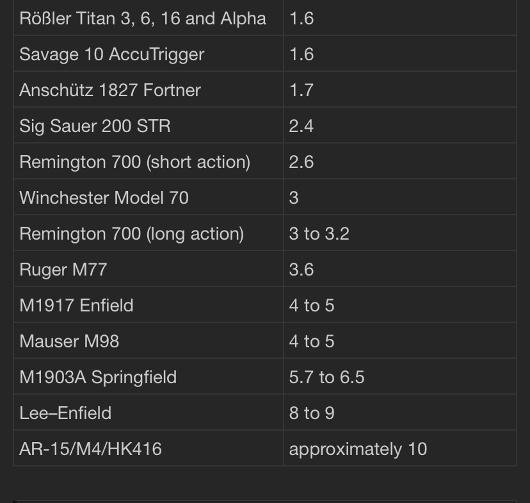Click the 3.6 value for Ruger M77
The image size is (530, 503).
click(x=301, y=270)
